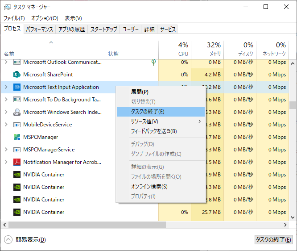
Task: Click the vertical scrollbar up arrow
Action: (x=293, y=63)
